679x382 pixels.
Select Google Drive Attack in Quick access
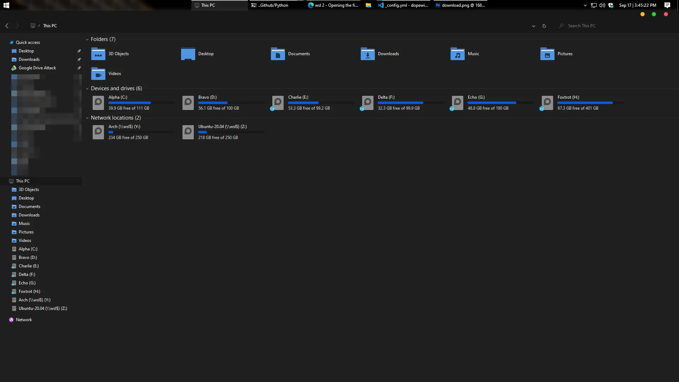[x=37, y=68]
